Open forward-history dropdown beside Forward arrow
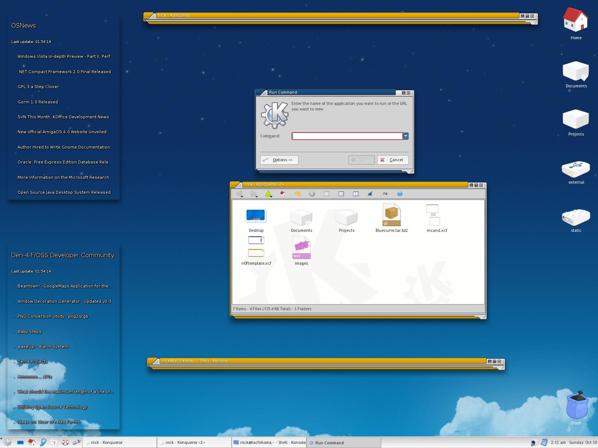Screen dimensions: 598x448 (257, 196)
